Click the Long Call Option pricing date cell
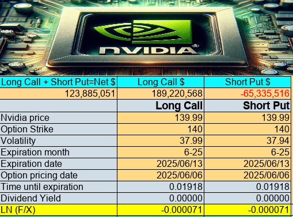The height and width of the screenshot is (217, 293). tap(161, 175)
